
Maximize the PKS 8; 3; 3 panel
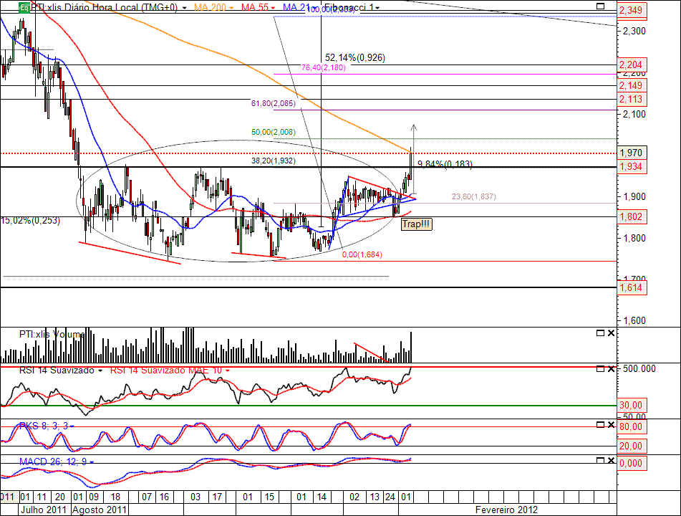click(x=600, y=424)
